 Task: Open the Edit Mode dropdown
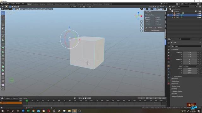click(7, 9)
